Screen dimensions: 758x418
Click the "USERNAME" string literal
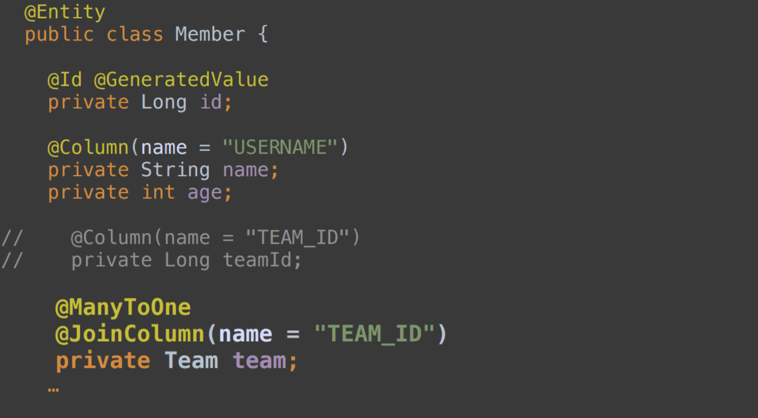(x=279, y=147)
